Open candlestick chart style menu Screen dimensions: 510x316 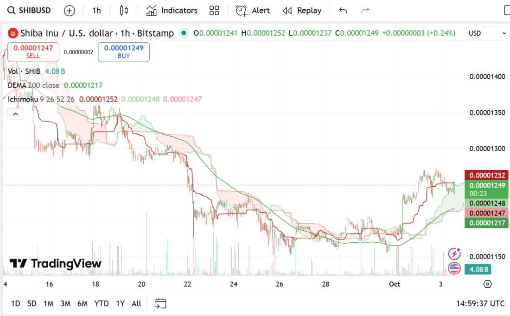point(123,11)
